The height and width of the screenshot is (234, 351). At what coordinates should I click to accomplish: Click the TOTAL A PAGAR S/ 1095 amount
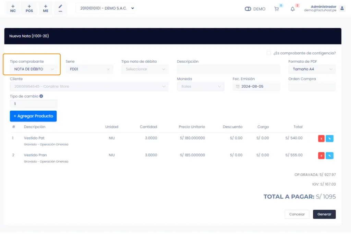click(326, 197)
